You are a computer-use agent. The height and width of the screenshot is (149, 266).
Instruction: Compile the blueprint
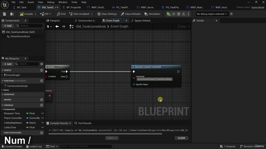[x=26, y=14]
